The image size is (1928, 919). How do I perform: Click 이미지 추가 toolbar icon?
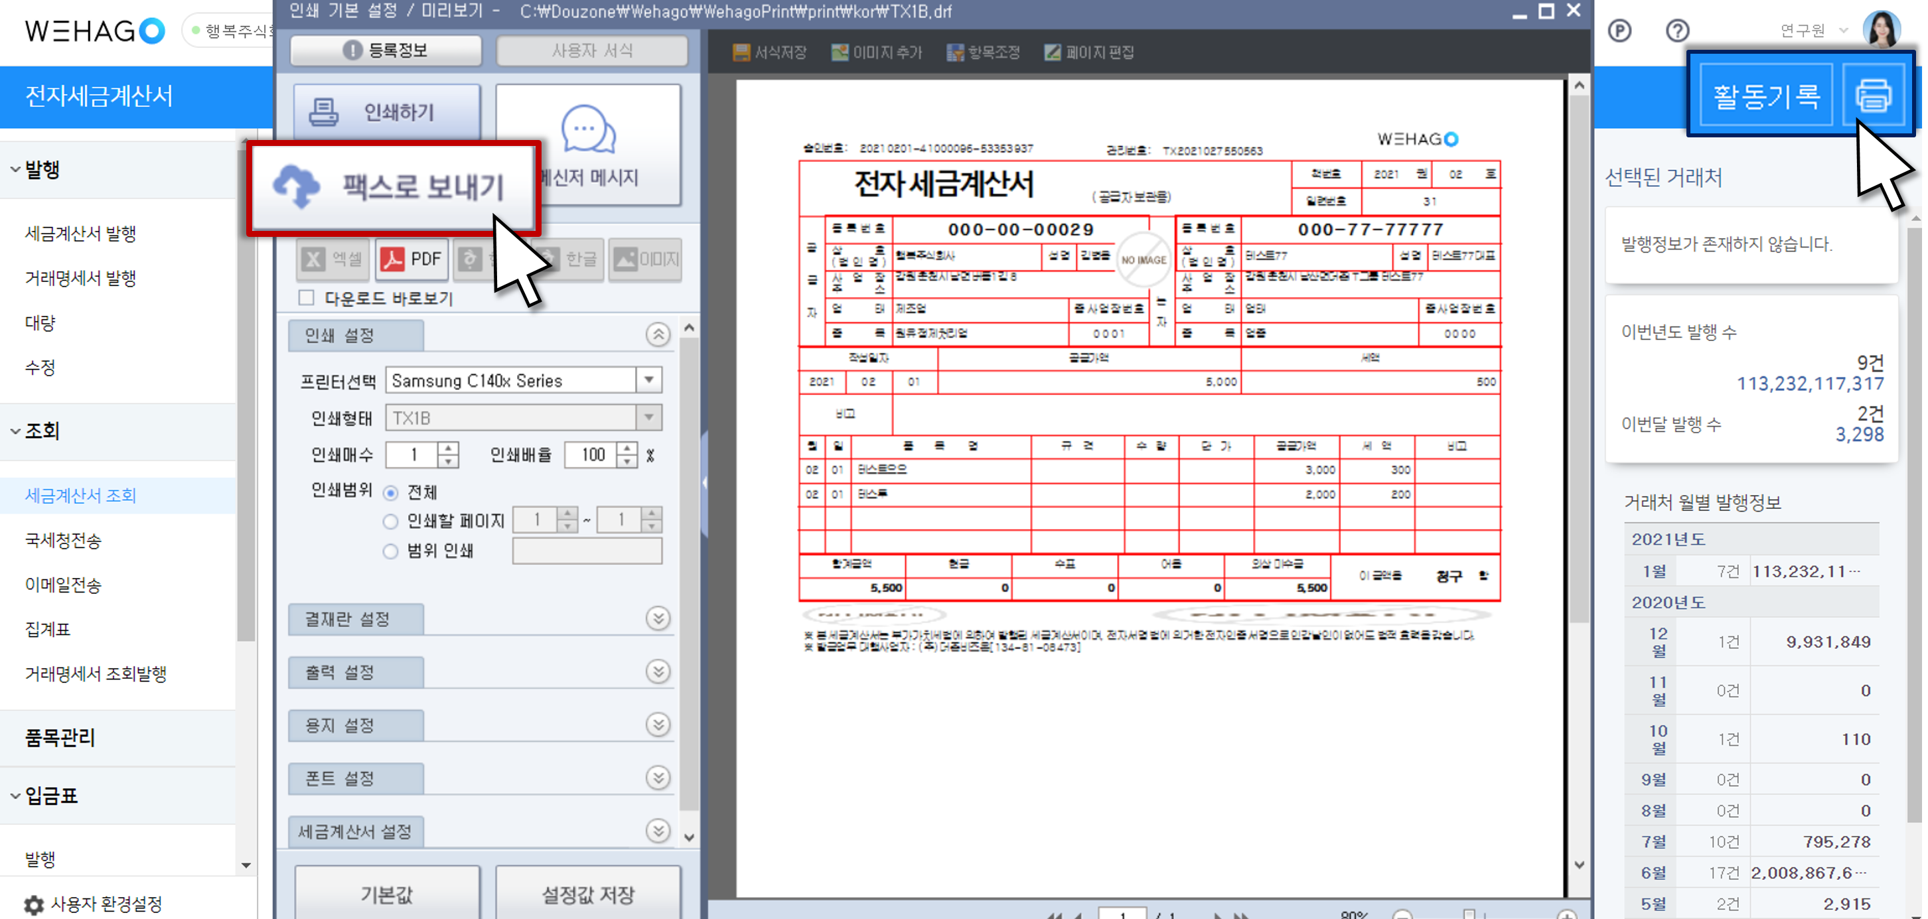tap(840, 52)
